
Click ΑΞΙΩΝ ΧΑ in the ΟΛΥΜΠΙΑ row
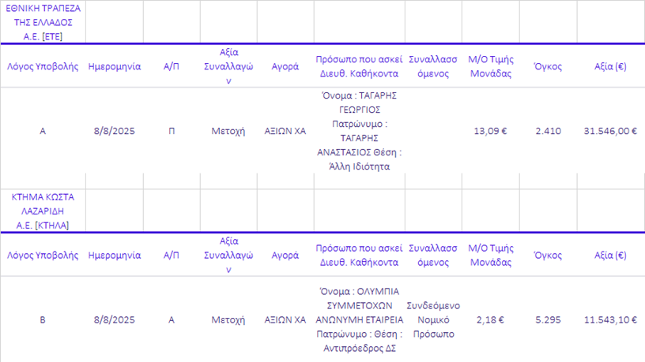coord(285,319)
